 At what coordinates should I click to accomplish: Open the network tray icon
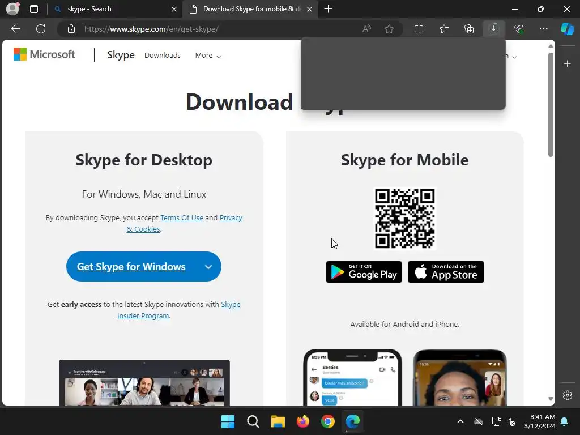pyautogui.click(x=496, y=421)
